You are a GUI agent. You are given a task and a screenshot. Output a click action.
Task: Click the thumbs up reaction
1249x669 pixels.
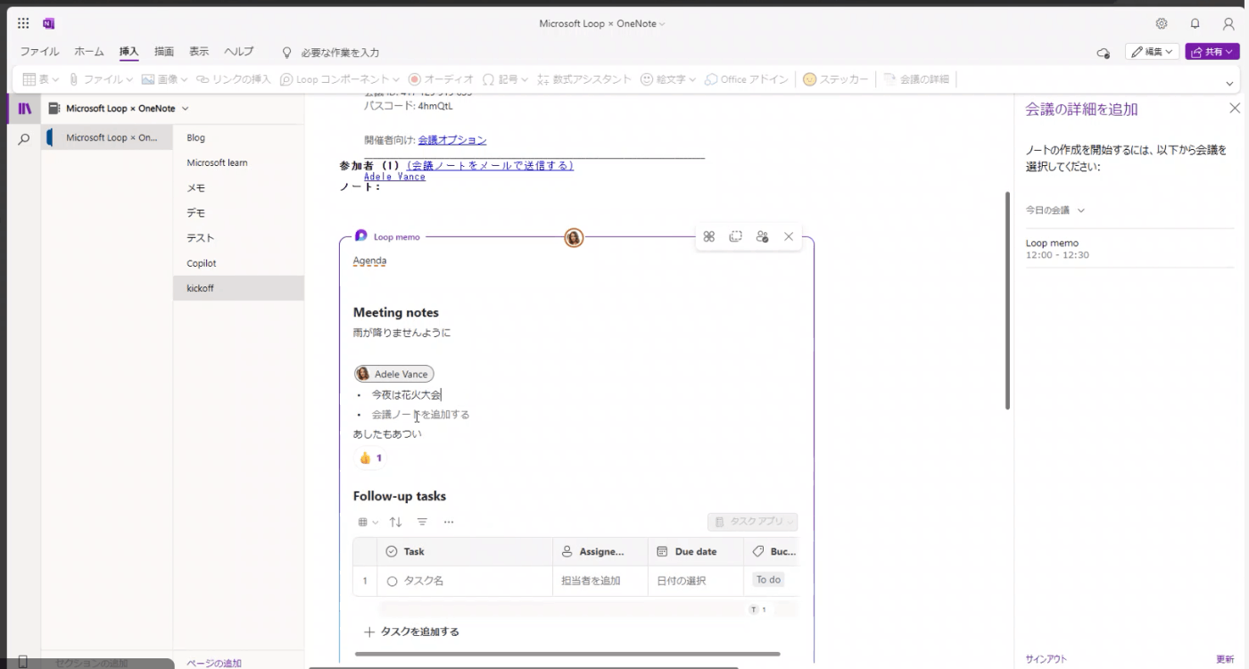pos(370,458)
